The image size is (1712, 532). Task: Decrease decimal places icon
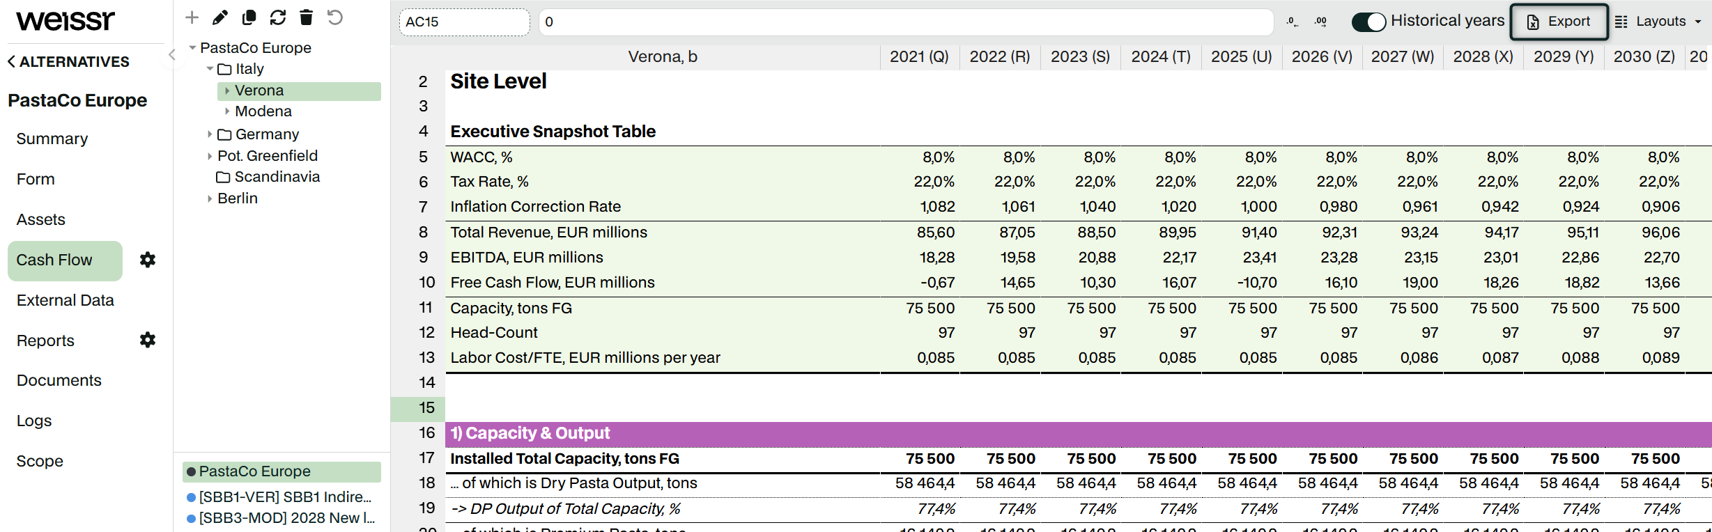click(1293, 22)
